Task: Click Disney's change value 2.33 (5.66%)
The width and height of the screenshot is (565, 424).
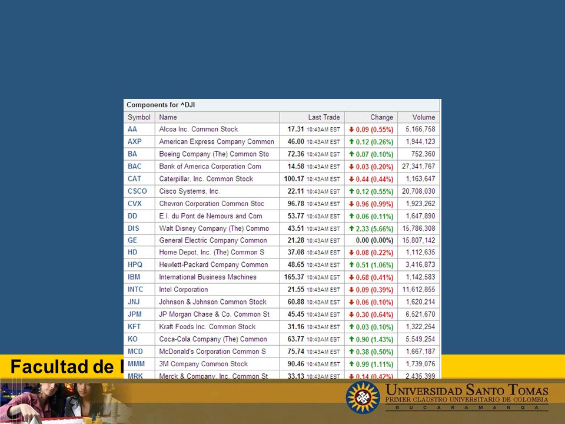Action: (374, 228)
